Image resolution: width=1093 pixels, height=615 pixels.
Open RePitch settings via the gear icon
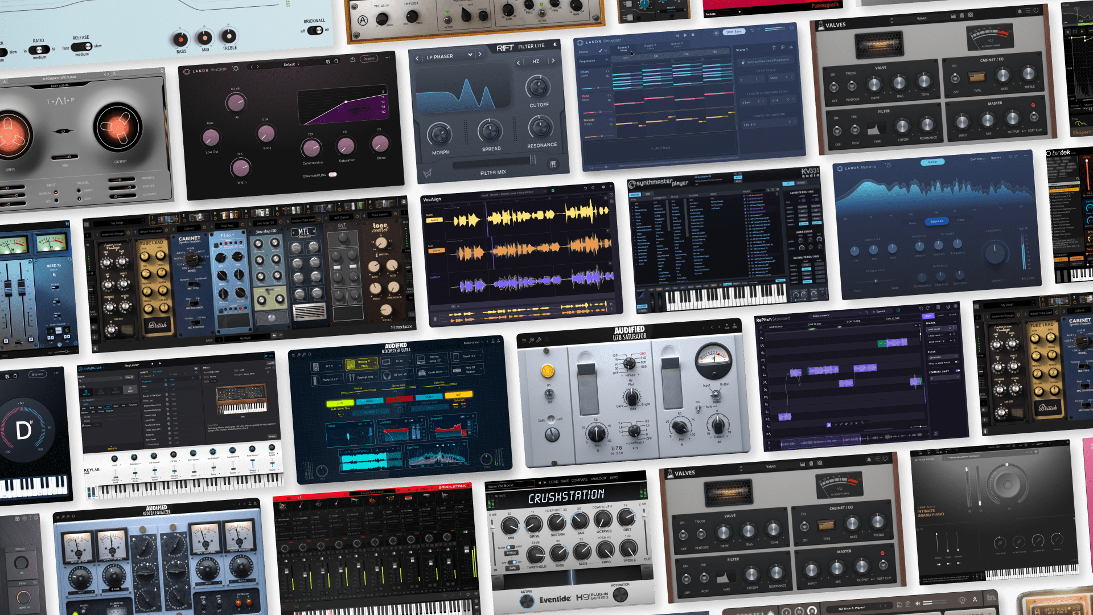click(956, 307)
